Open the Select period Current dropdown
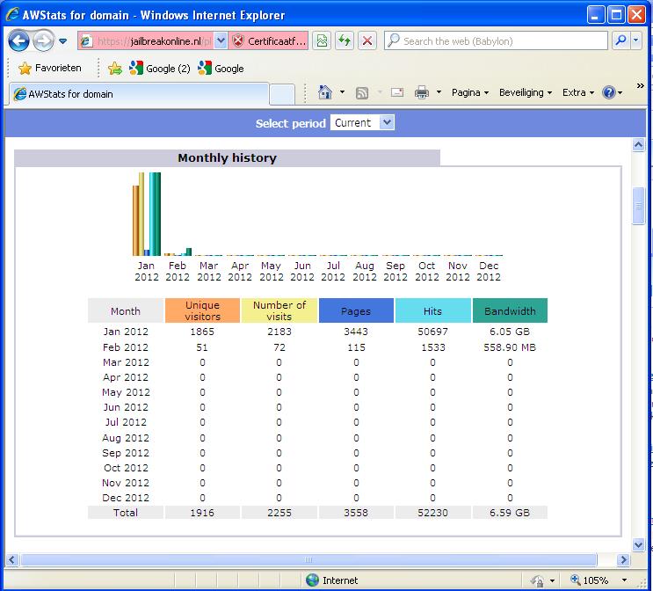This screenshot has width=653, height=591. 362,123
